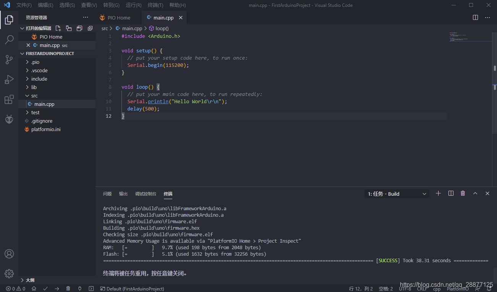Open the Explorer view in activity bar

pos(9,19)
